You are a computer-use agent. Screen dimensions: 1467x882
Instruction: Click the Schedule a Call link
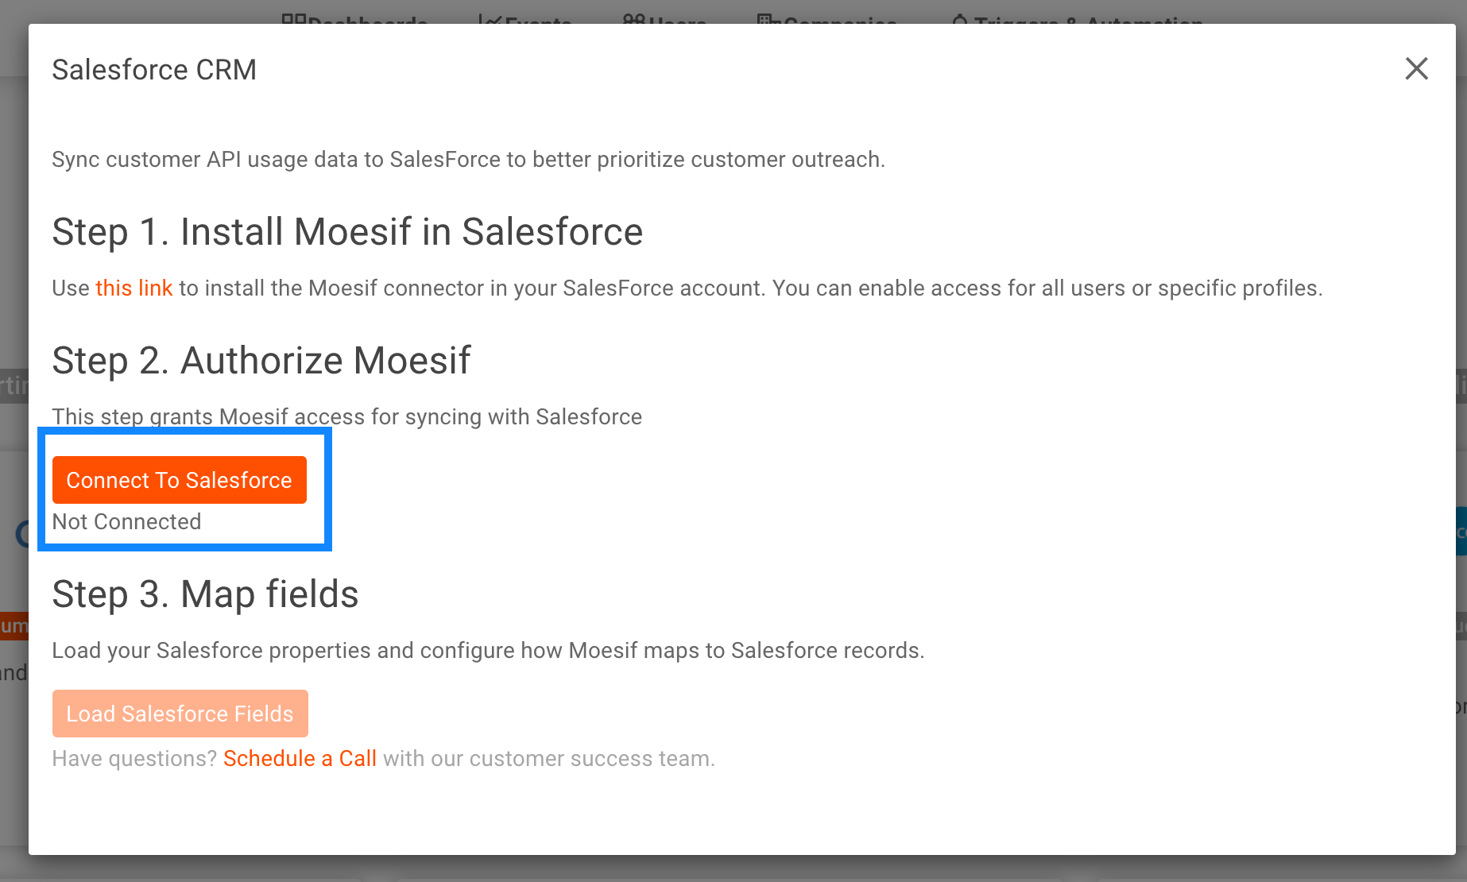[x=300, y=758]
